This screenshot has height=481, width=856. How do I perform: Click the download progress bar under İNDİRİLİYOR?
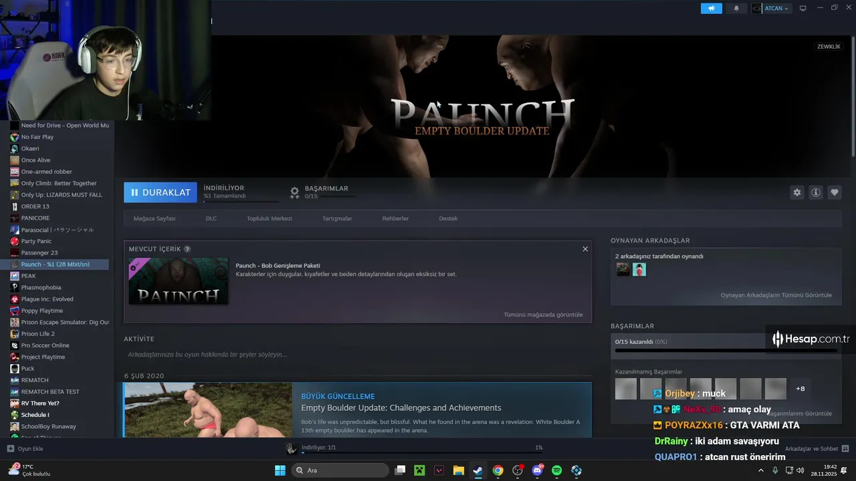tap(241, 201)
